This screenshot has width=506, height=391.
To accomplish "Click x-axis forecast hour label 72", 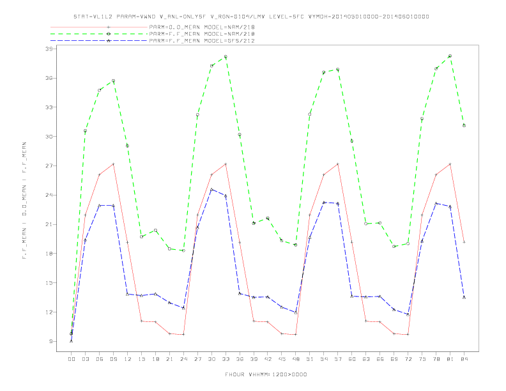I will [x=408, y=359].
